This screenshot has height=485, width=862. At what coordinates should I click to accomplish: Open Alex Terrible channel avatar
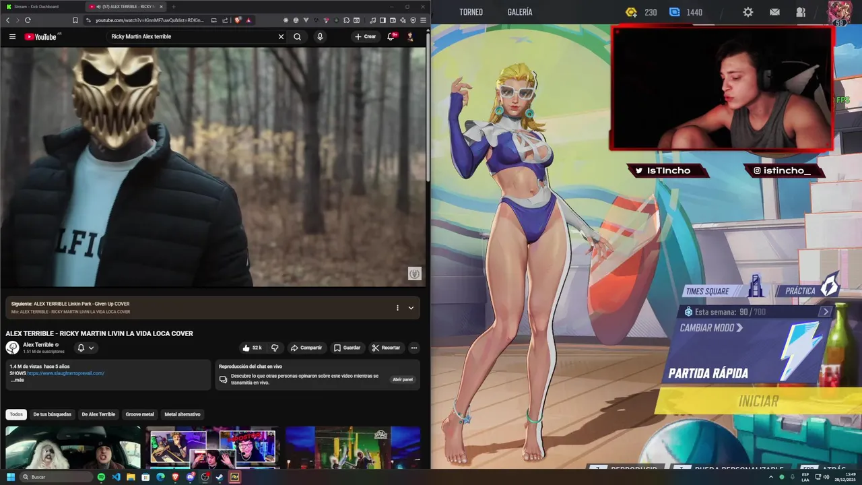point(12,348)
